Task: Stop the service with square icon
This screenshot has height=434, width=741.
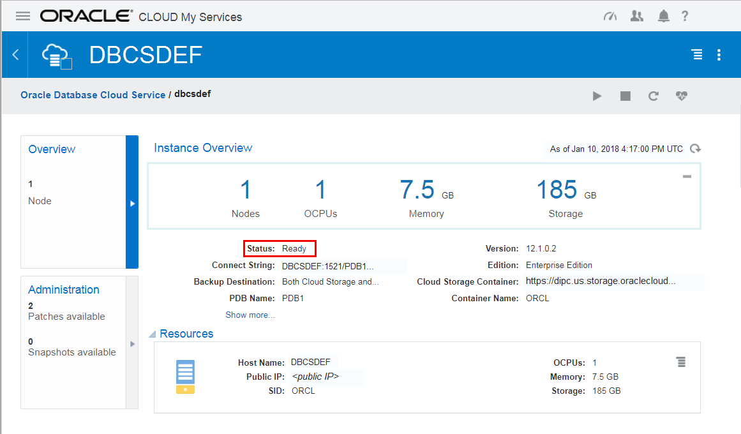Action: [x=625, y=96]
